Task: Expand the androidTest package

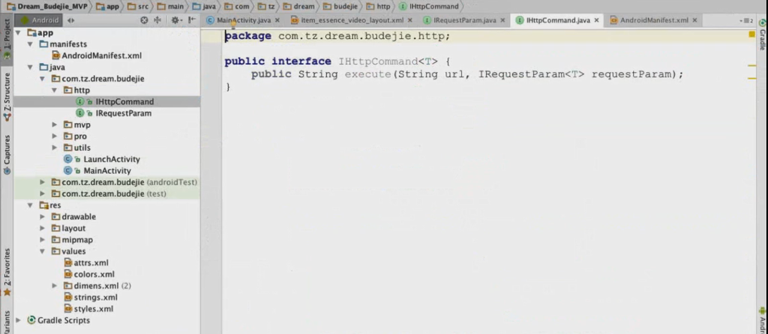Action: coord(42,182)
